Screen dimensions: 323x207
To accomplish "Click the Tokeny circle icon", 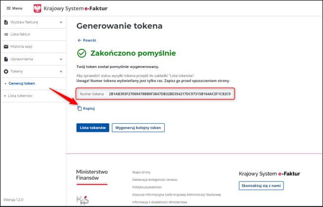I will click(6, 71).
